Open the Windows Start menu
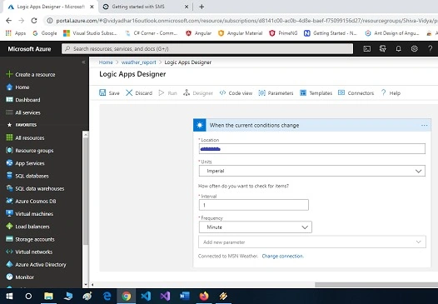The image size is (438, 304). (x=9, y=296)
